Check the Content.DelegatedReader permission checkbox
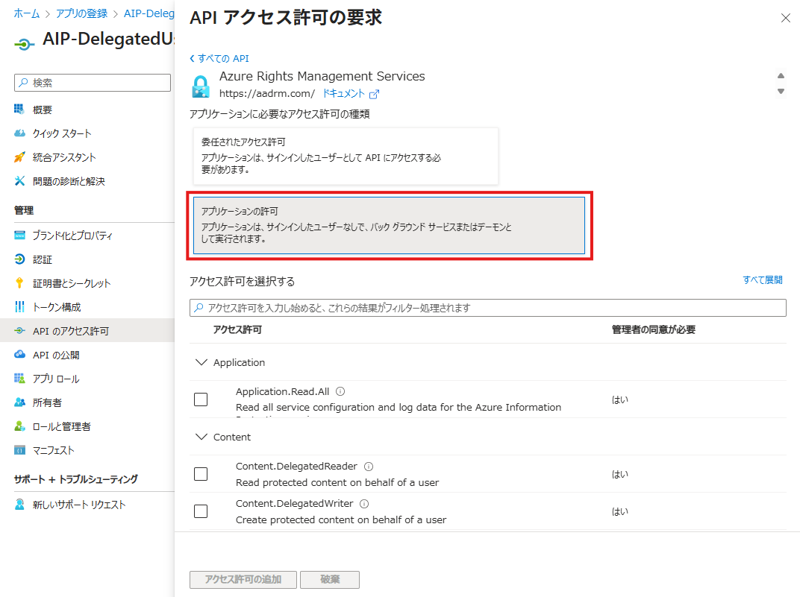The image size is (800, 597). tap(201, 474)
